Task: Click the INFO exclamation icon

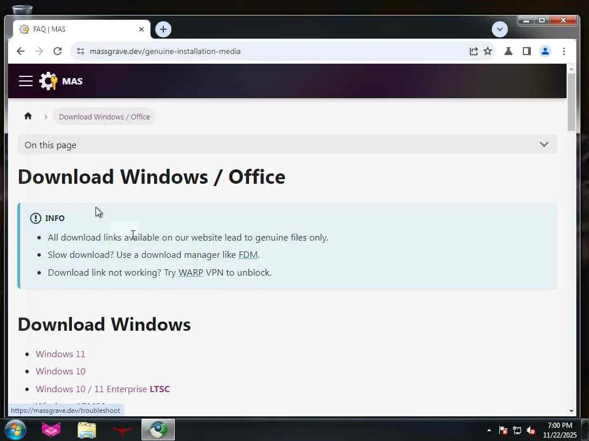Action: (35, 218)
